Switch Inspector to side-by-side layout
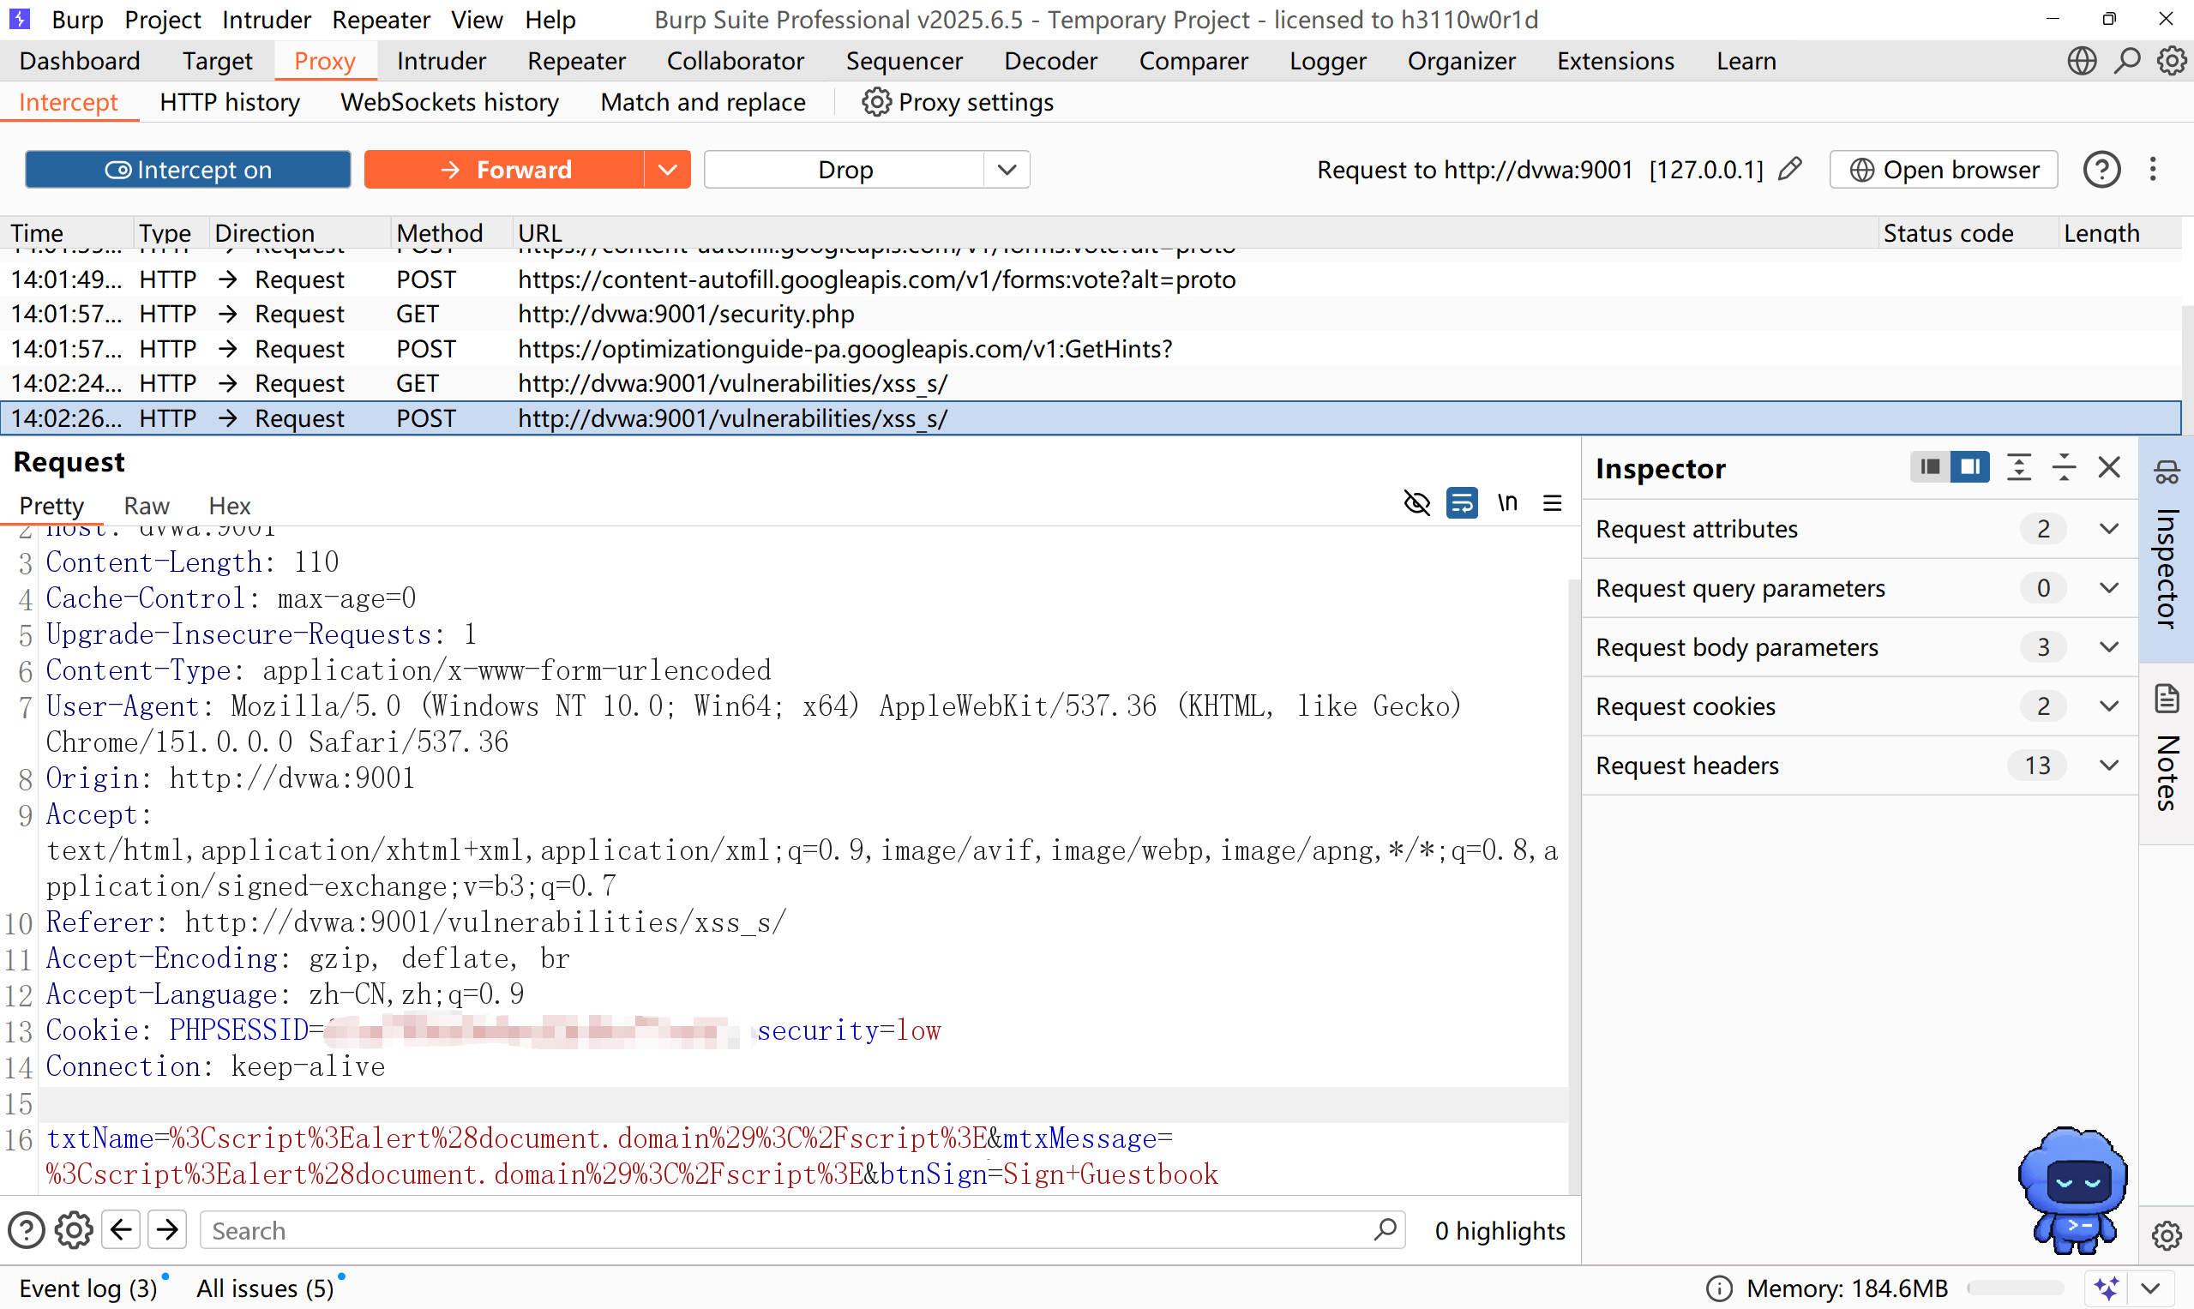Viewport: 2194px width, 1309px height. pyautogui.click(x=1970, y=466)
